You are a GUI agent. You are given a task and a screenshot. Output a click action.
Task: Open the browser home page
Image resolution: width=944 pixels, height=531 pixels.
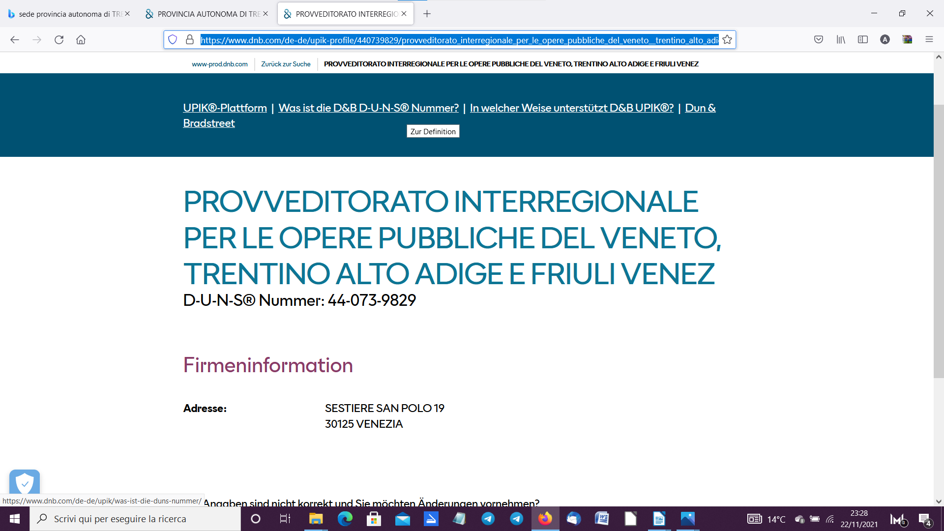(x=81, y=40)
